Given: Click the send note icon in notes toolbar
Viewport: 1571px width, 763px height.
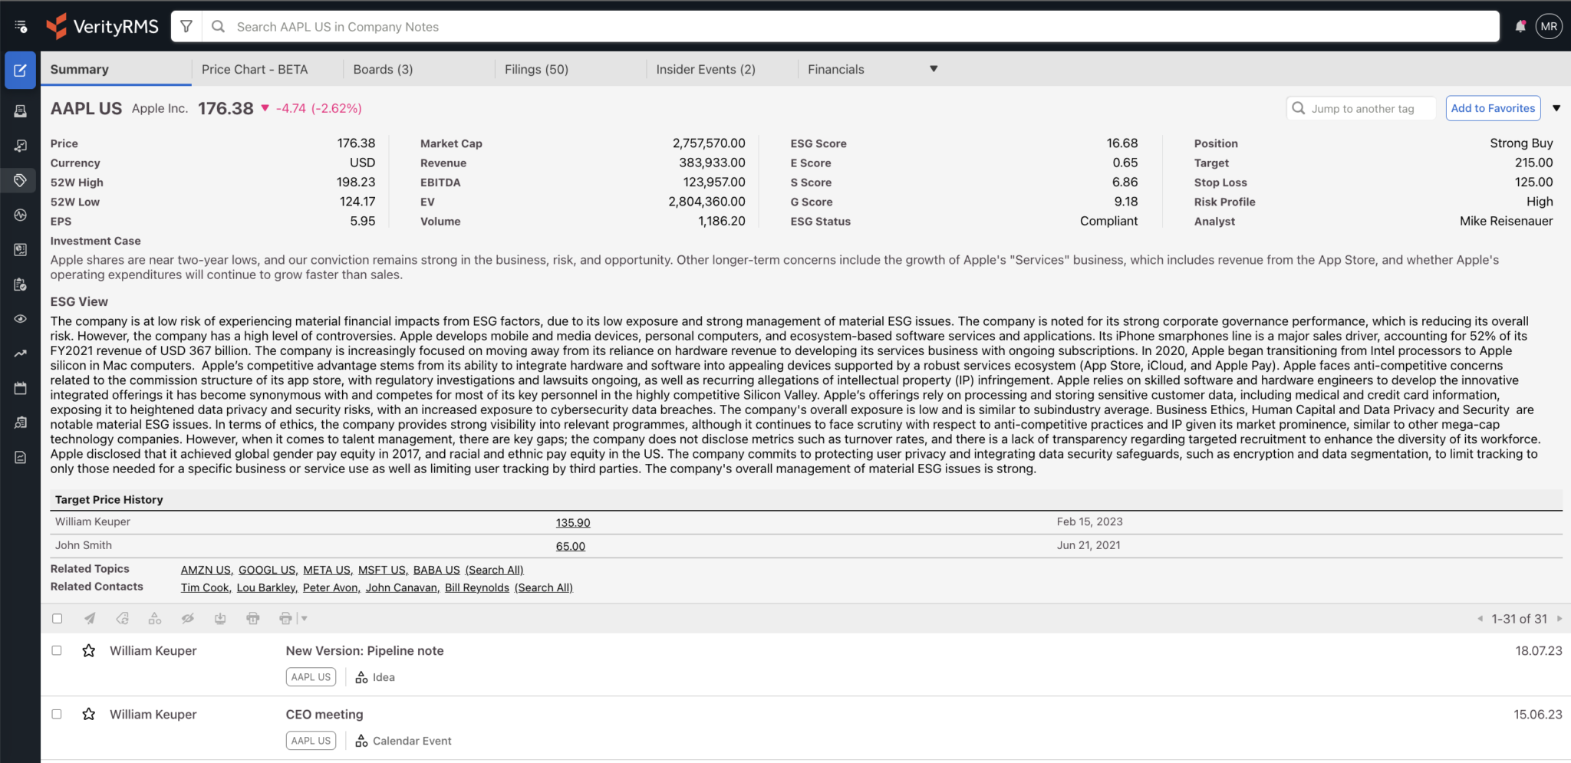Looking at the screenshot, I should pyautogui.click(x=90, y=618).
